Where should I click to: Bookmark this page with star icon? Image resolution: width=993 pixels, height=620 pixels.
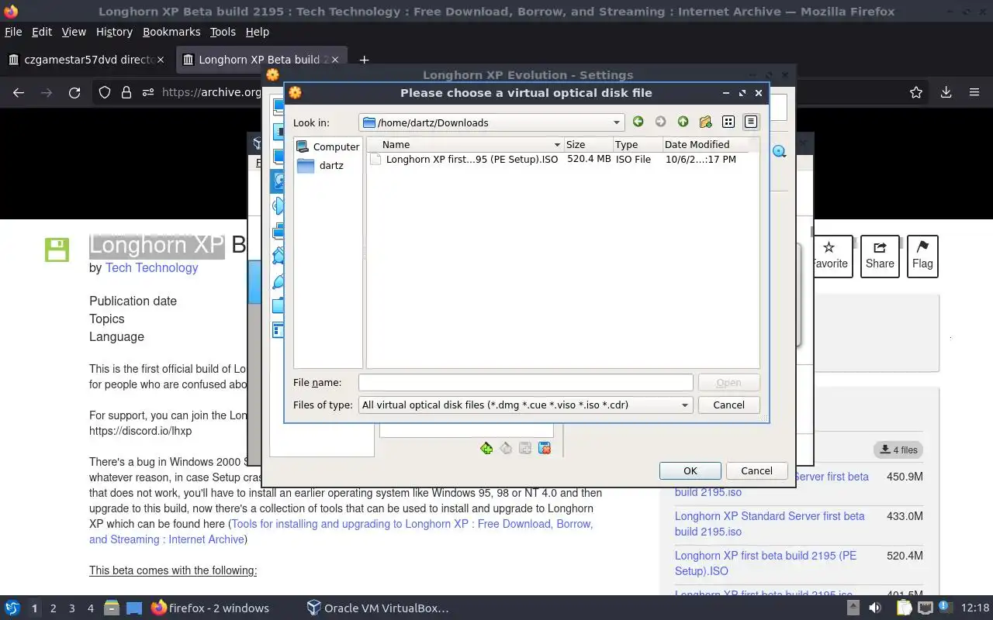coord(916,92)
